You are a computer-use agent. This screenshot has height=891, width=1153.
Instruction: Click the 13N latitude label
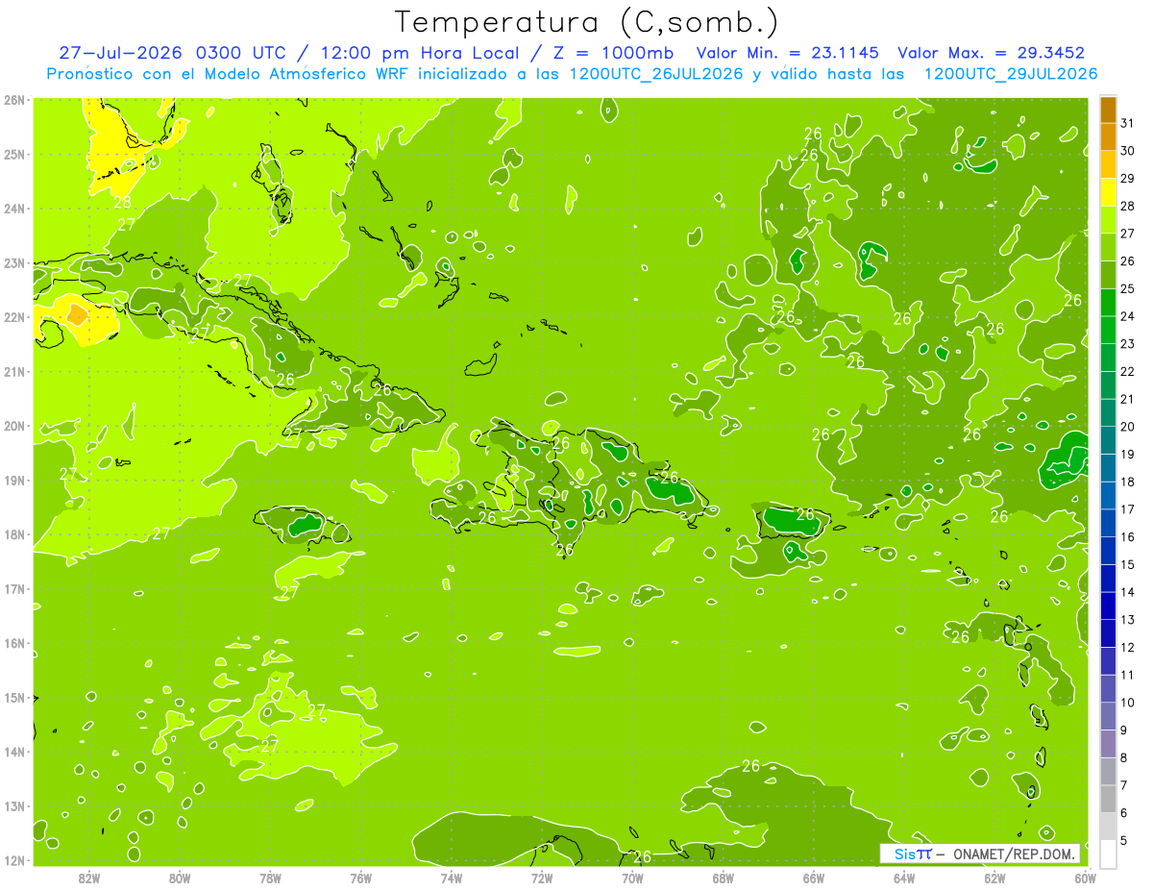[13, 805]
